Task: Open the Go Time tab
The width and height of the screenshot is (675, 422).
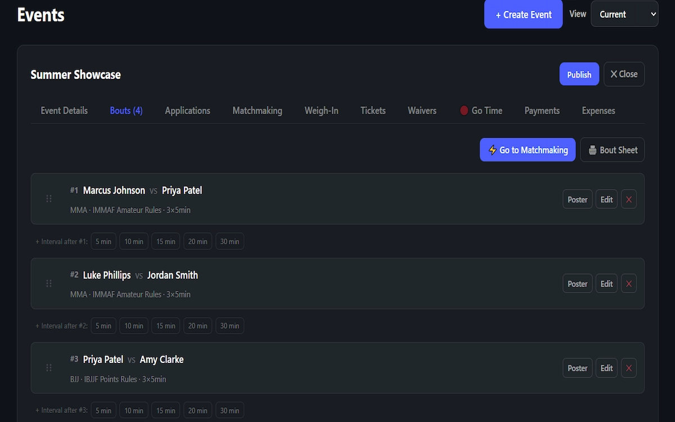Action: 481,110
